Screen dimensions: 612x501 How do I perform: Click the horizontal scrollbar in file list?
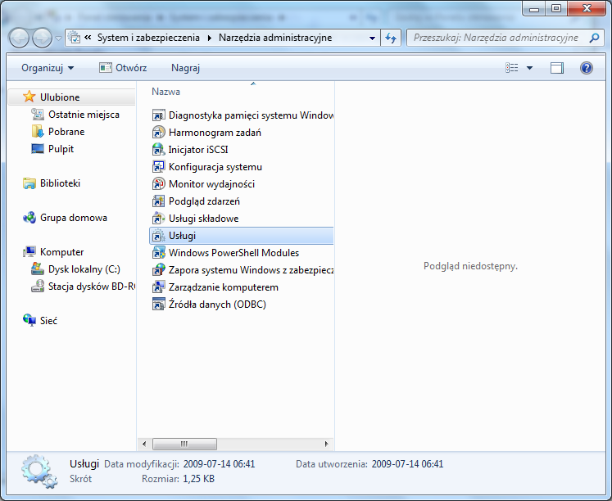point(184,444)
